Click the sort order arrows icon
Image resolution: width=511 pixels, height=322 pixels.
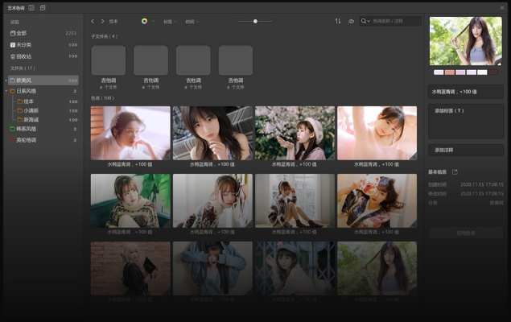(338, 21)
